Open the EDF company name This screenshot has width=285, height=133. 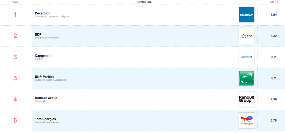point(38,34)
